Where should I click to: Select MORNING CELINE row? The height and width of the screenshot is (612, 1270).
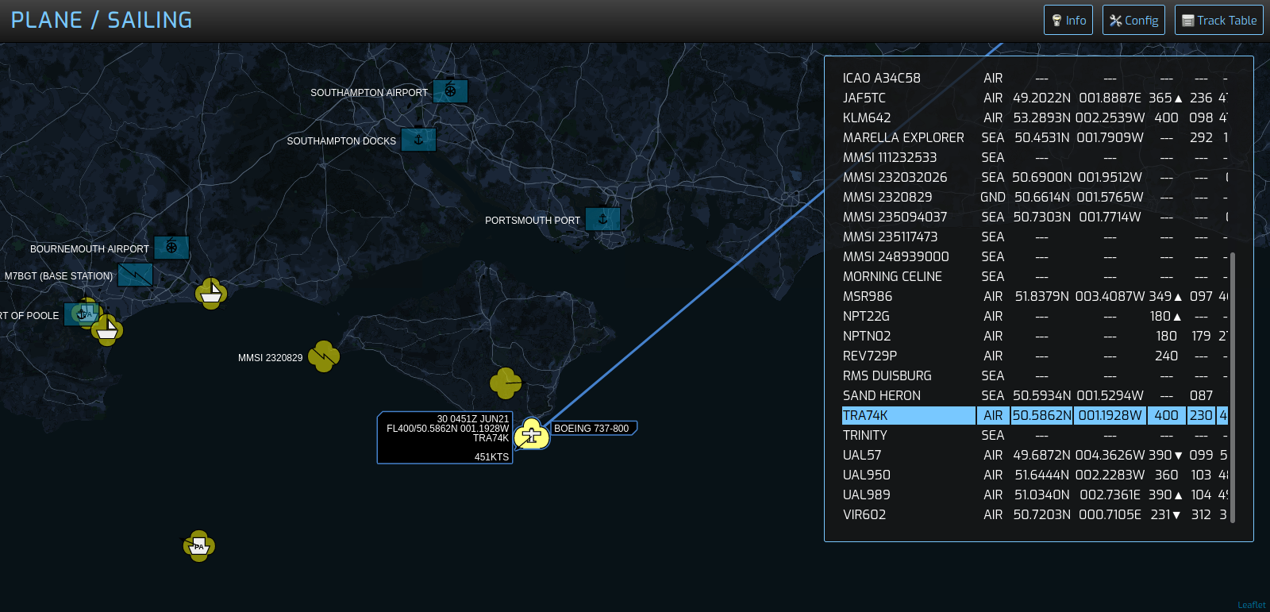1035,276
